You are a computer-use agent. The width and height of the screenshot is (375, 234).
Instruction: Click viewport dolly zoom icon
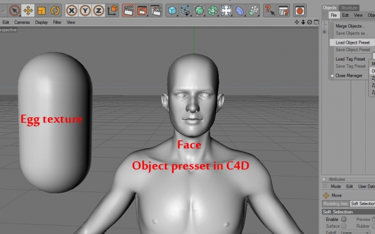303,22
